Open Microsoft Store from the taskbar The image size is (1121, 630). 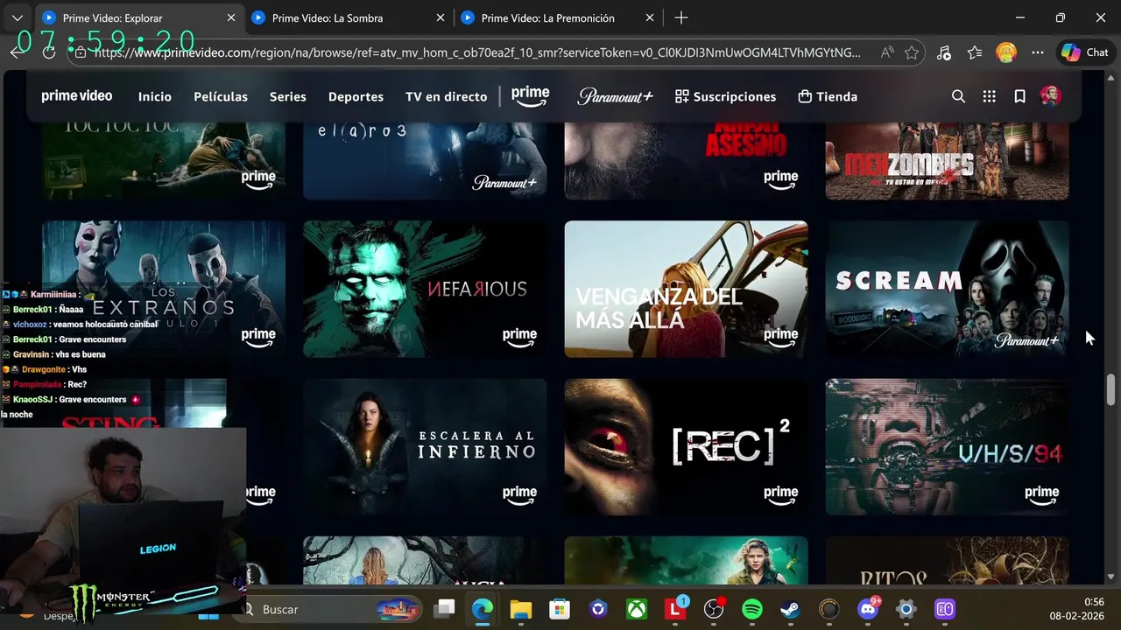pyautogui.click(x=560, y=609)
